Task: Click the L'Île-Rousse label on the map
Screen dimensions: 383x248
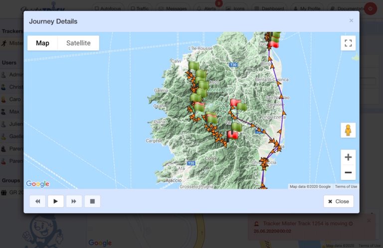Action: click(x=200, y=48)
